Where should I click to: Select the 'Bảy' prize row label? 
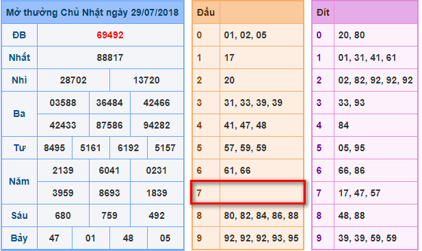click(x=19, y=239)
